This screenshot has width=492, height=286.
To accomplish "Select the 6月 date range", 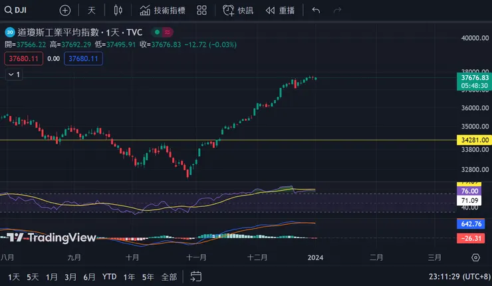I will (x=89, y=277).
